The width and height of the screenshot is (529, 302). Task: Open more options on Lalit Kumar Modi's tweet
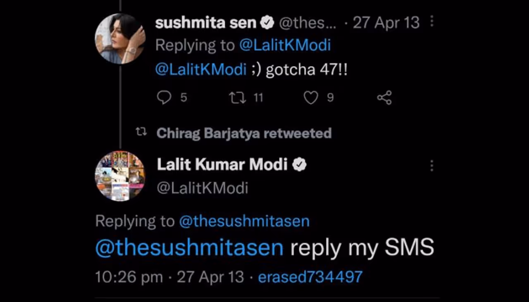[432, 166]
